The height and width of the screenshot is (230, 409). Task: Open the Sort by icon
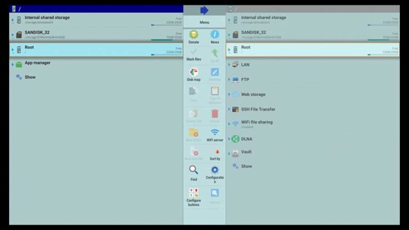(215, 152)
